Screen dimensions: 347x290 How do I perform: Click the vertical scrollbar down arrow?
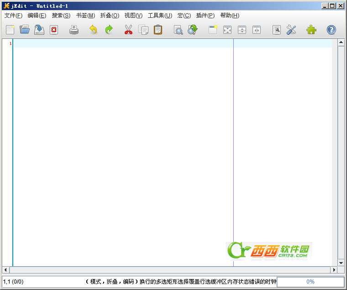(341, 263)
